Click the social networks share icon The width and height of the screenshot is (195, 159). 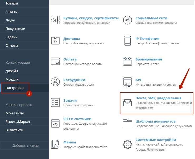pyautogui.click(x=128, y=20)
